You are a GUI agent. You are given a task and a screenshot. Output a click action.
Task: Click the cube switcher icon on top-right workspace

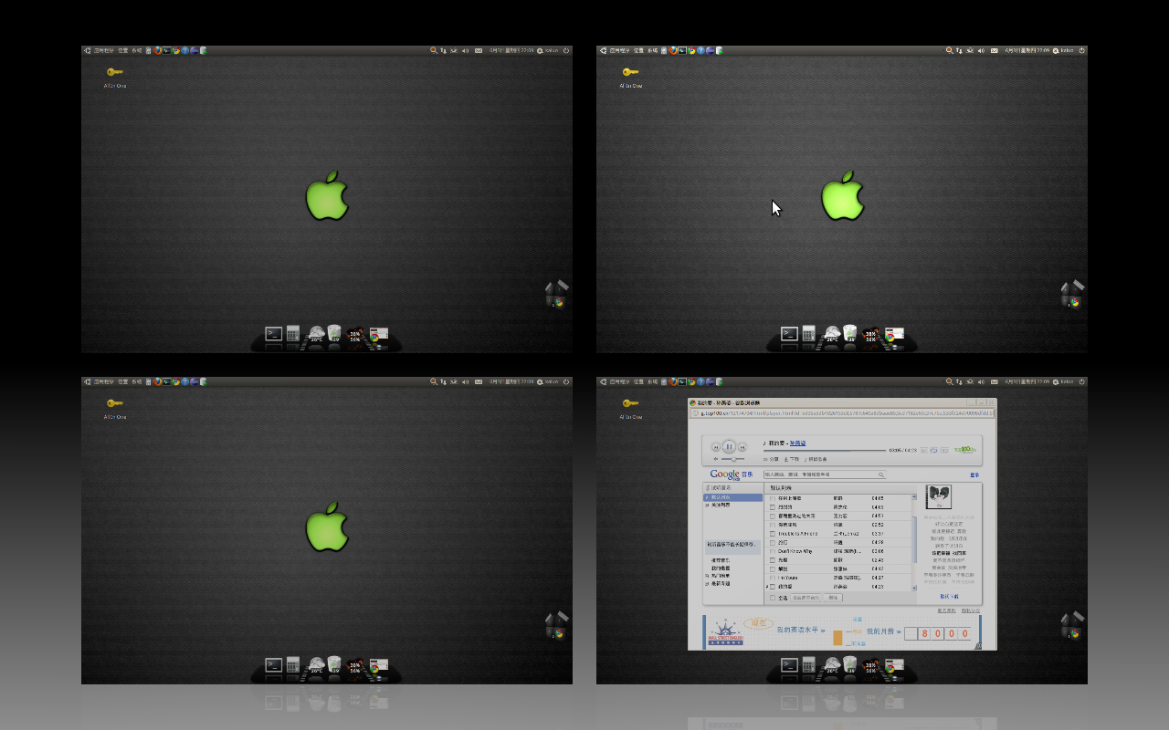[x=1072, y=294]
